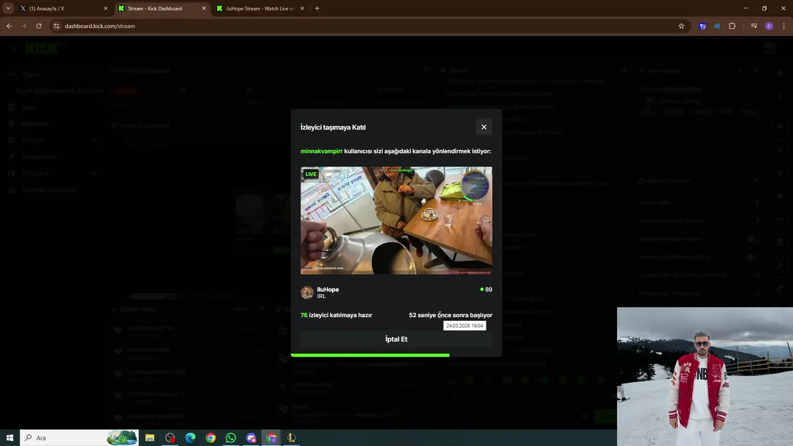View site information icon in address bar
The width and height of the screenshot is (793, 446).
click(x=57, y=26)
